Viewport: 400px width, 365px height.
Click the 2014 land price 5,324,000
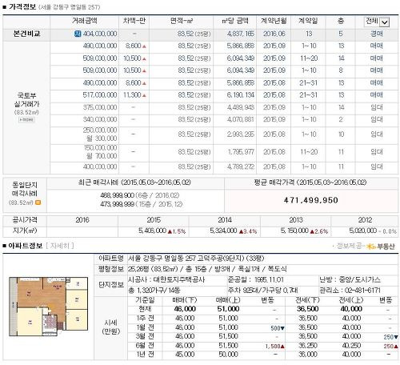click(x=223, y=231)
